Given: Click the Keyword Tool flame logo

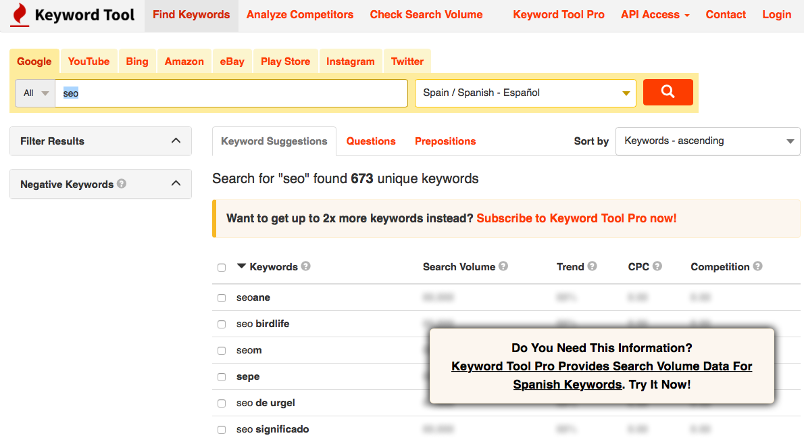Looking at the screenshot, I should tap(20, 15).
